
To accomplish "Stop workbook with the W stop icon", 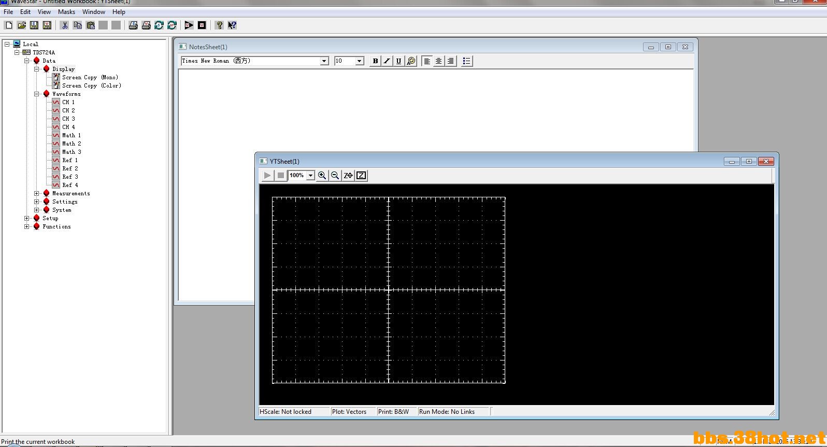I will pyautogui.click(x=202, y=25).
